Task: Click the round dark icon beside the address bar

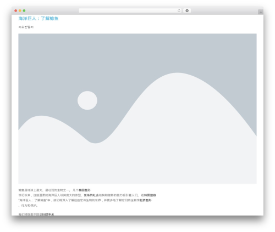Action: (187, 11)
